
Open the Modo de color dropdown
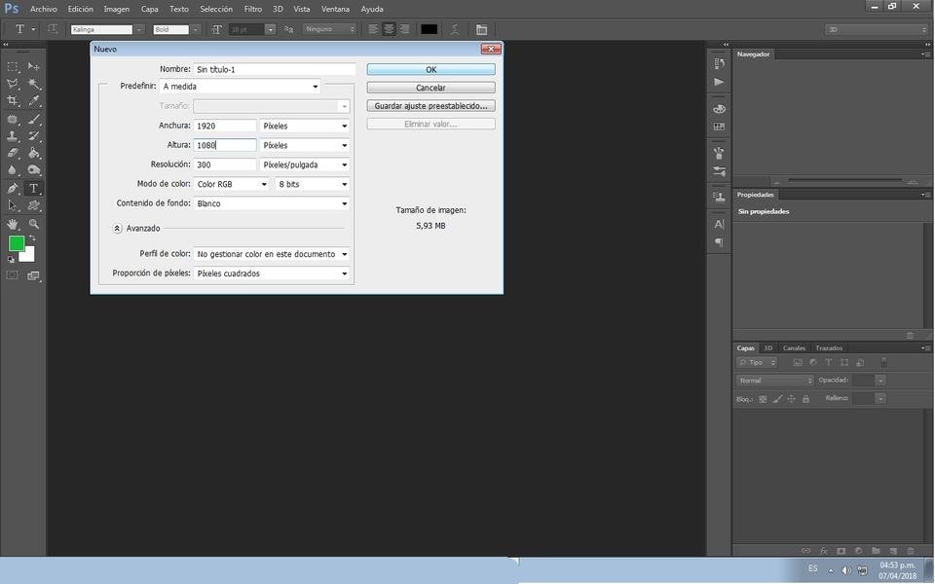(232, 184)
